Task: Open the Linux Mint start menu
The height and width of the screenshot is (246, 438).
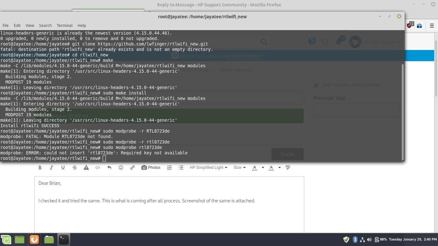Action: (x=6, y=239)
